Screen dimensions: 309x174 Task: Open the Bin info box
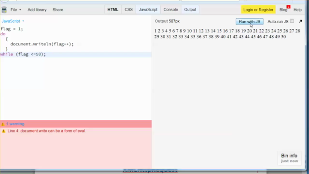[x=289, y=158]
